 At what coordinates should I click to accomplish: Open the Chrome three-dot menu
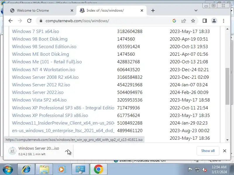tap(223, 21)
